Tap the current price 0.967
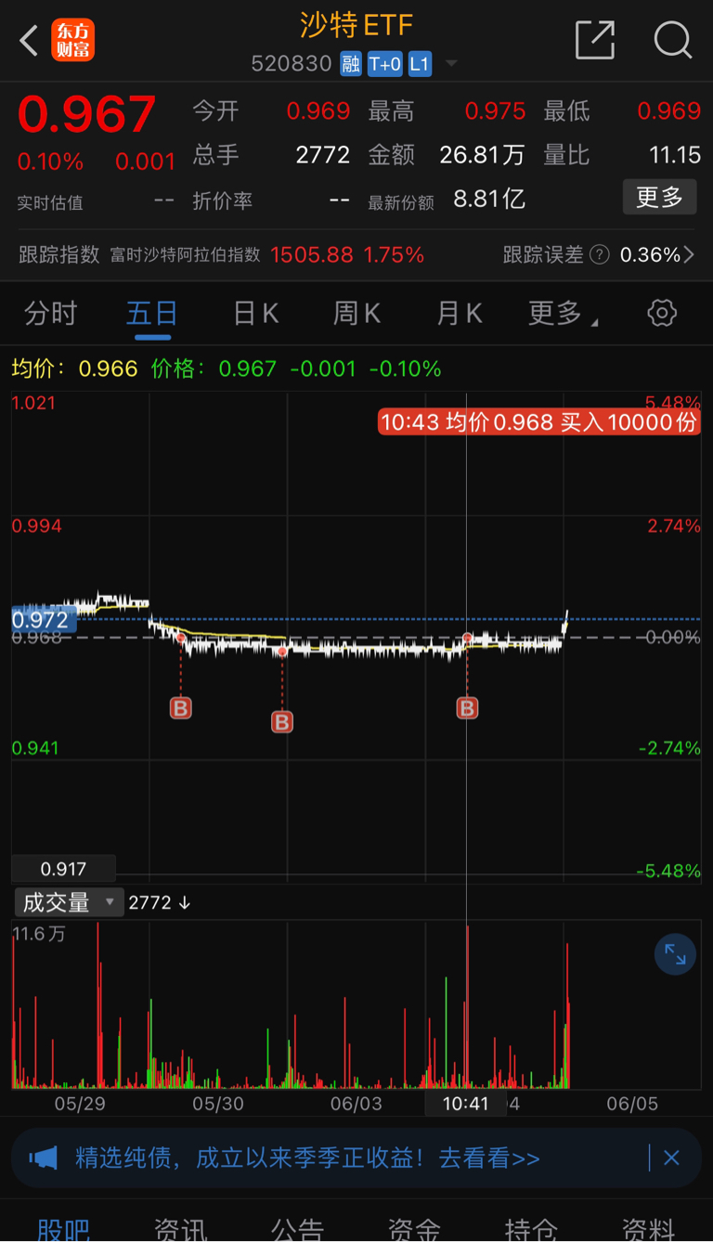Image resolution: width=713 pixels, height=1242 pixels. (86, 115)
